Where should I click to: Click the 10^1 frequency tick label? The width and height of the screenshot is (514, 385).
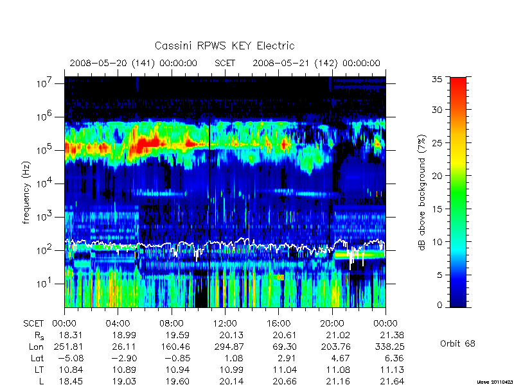(x=44, y=284)
